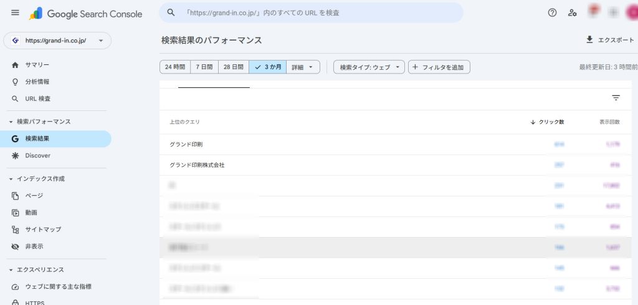The image size is (638, 305).
Task: Sort by 表示回数 column header
Action: click(x=609, y=122)
